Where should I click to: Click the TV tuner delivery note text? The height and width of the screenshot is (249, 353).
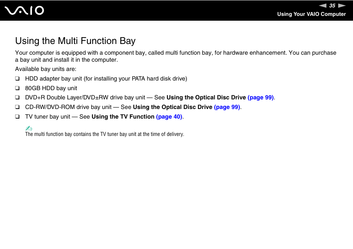[104, 134]
